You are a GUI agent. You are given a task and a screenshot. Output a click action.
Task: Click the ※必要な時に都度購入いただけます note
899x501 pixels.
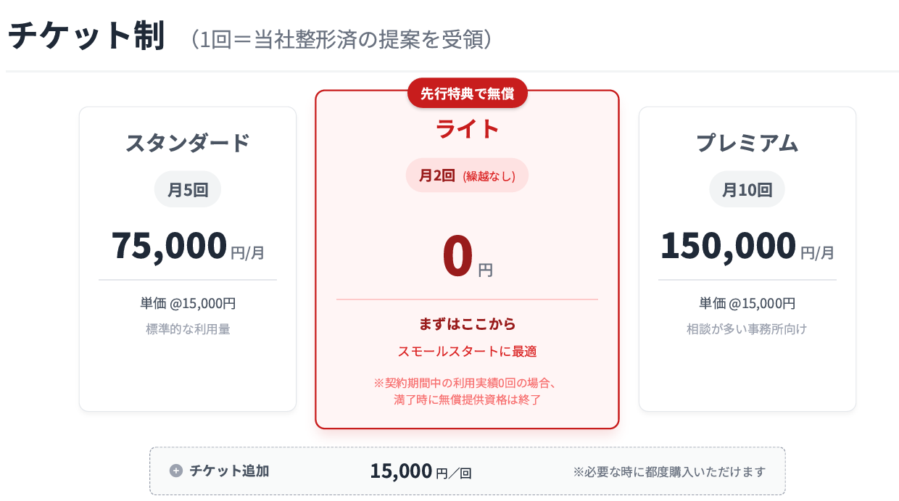click(x=669, y=472)
